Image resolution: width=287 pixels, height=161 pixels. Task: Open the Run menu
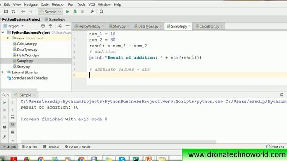pyautogui.click(x=71, y=4)
